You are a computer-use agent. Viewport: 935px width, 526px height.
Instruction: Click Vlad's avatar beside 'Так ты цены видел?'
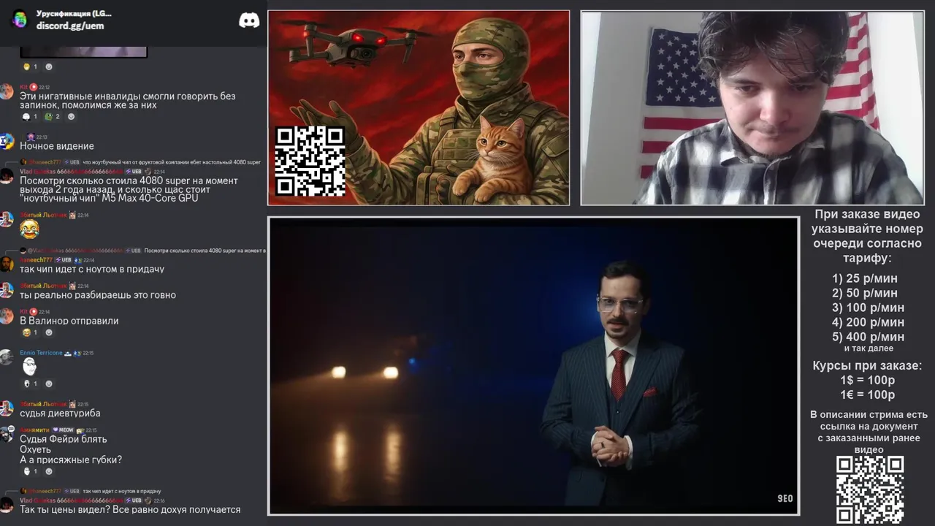point(7,505)
